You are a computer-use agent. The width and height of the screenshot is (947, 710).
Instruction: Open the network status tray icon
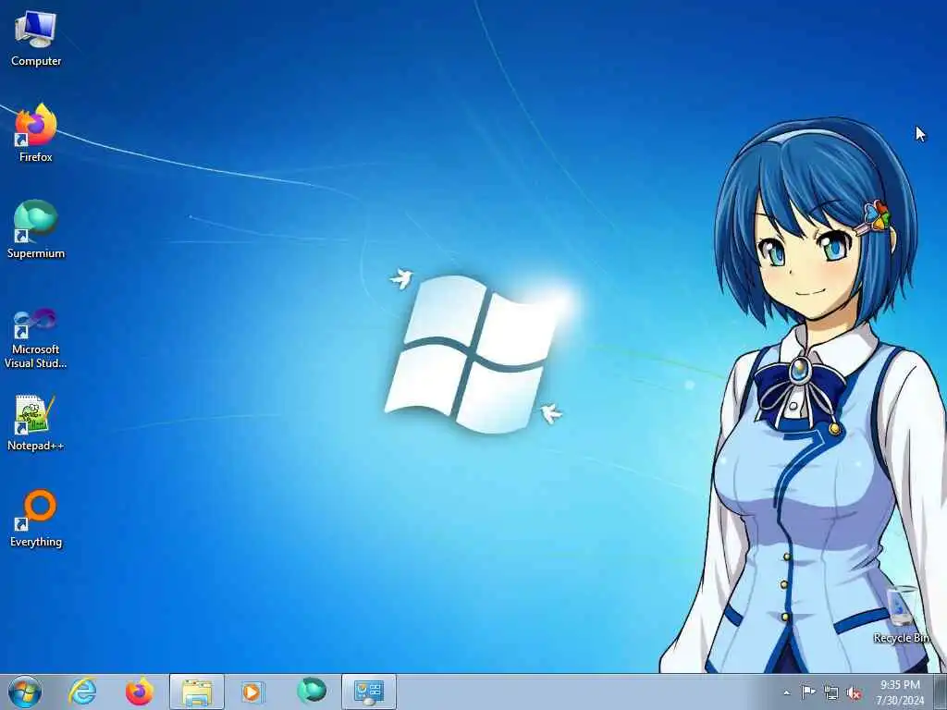831,692
